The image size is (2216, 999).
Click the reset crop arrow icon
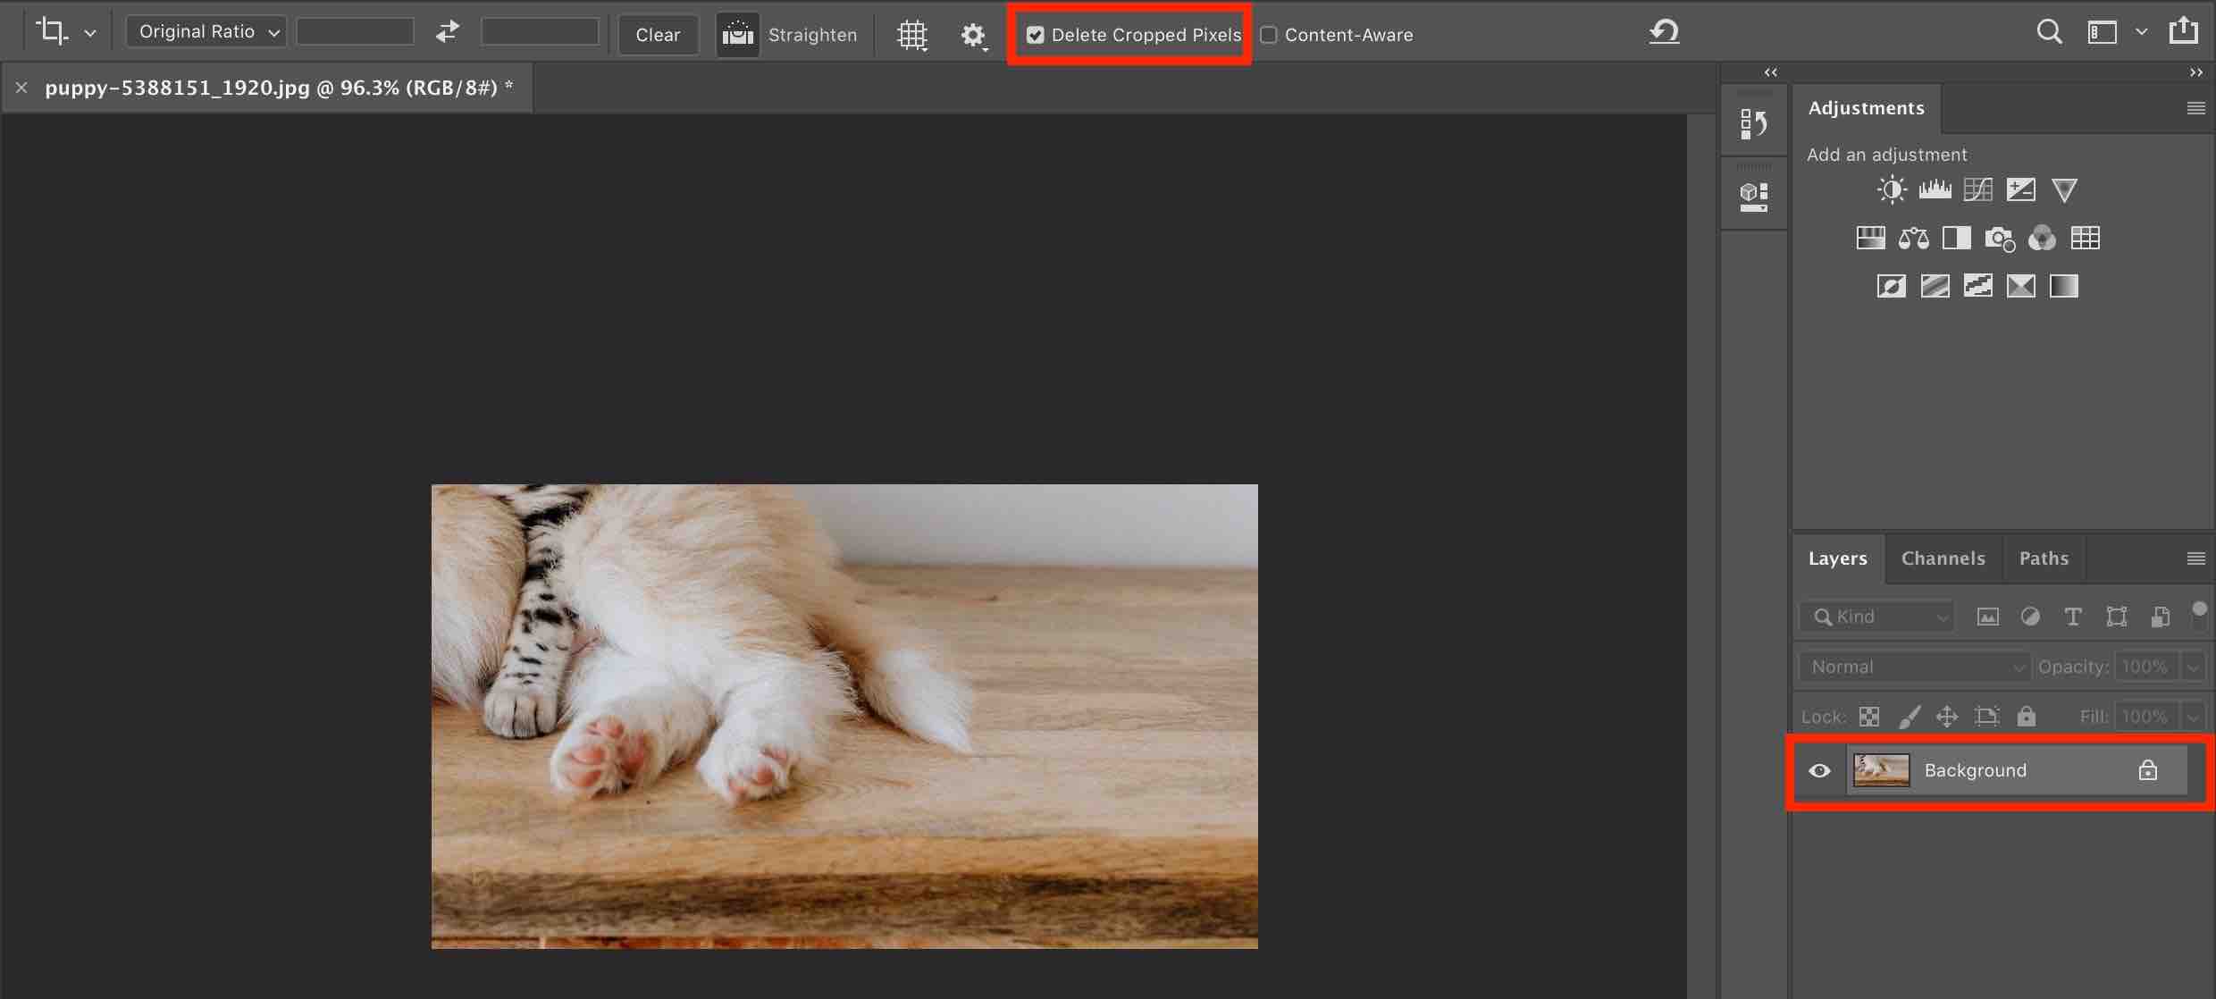click(1664, 32)
